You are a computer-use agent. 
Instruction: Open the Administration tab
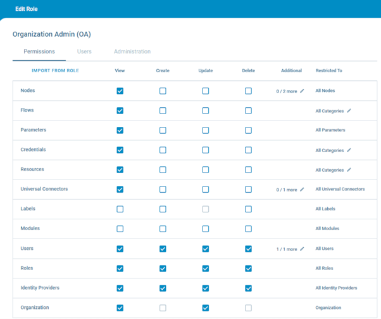click(132, 52)
